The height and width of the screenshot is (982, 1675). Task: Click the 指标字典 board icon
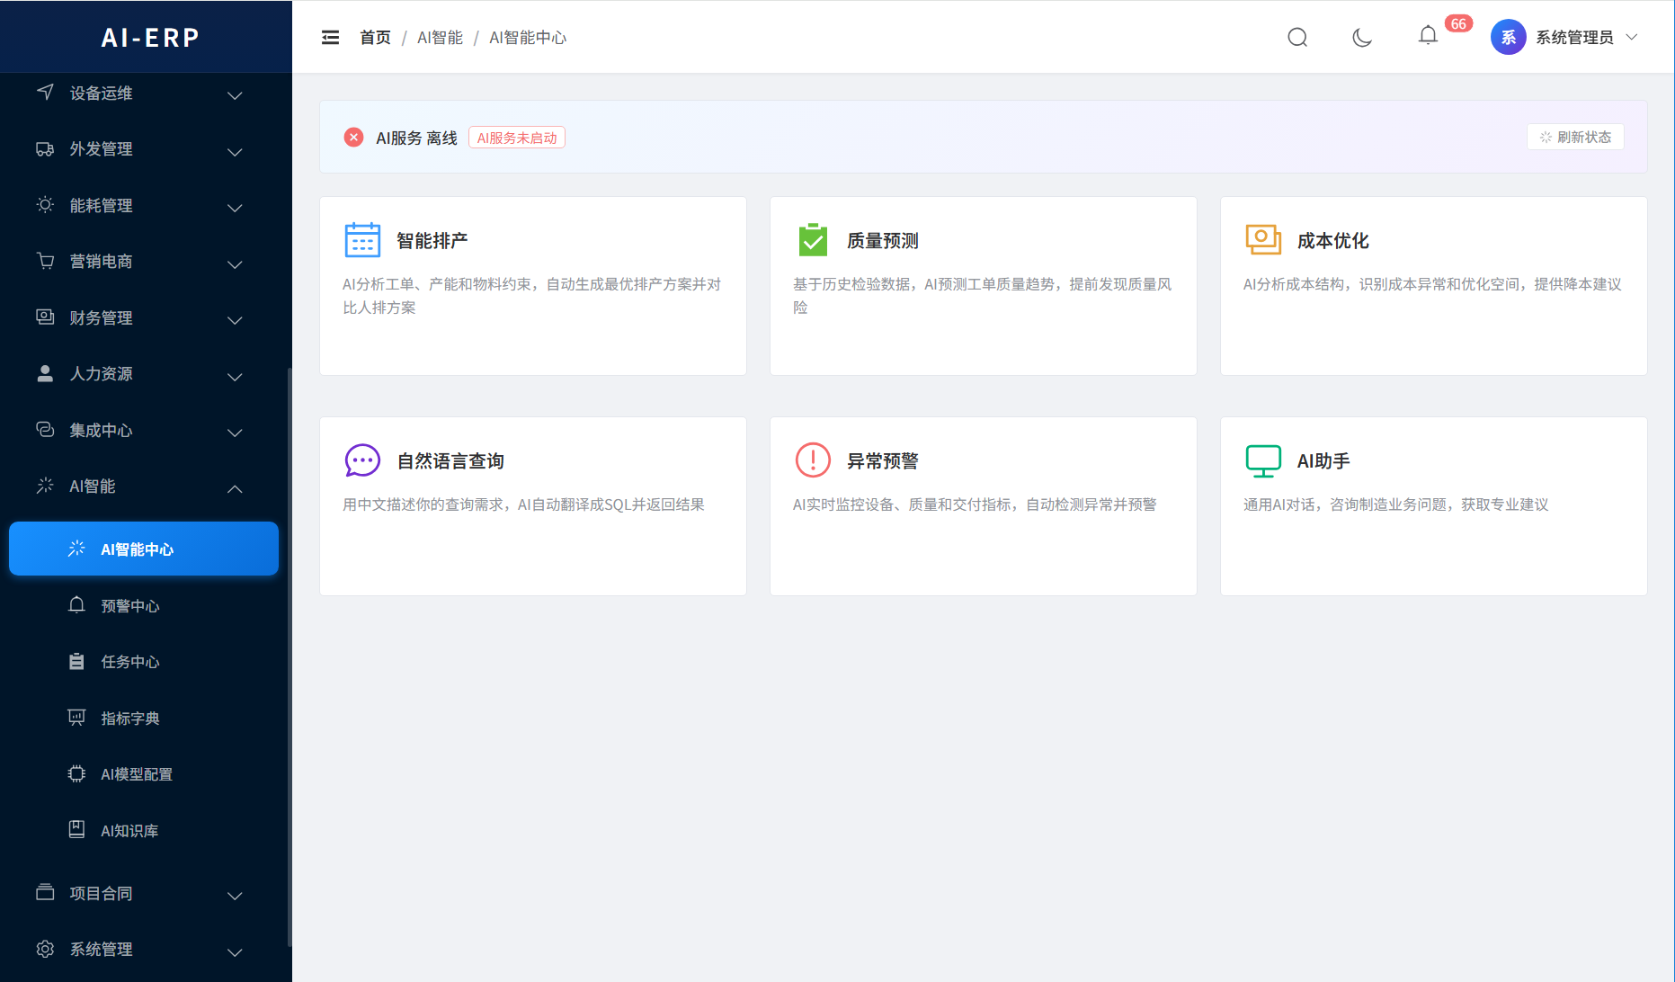click(76, 718)
